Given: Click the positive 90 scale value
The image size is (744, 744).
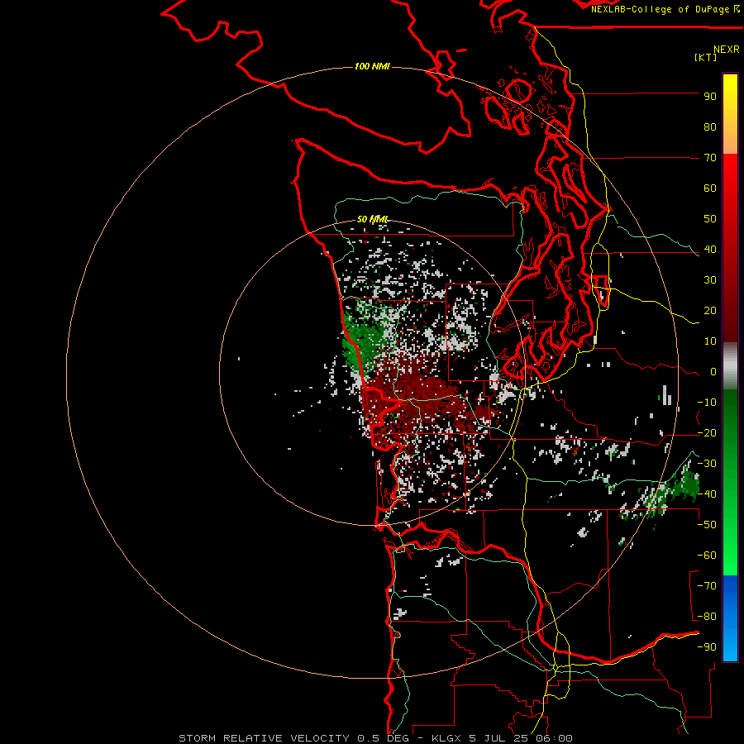Looking at the screenshot, I should pos(710,97).
